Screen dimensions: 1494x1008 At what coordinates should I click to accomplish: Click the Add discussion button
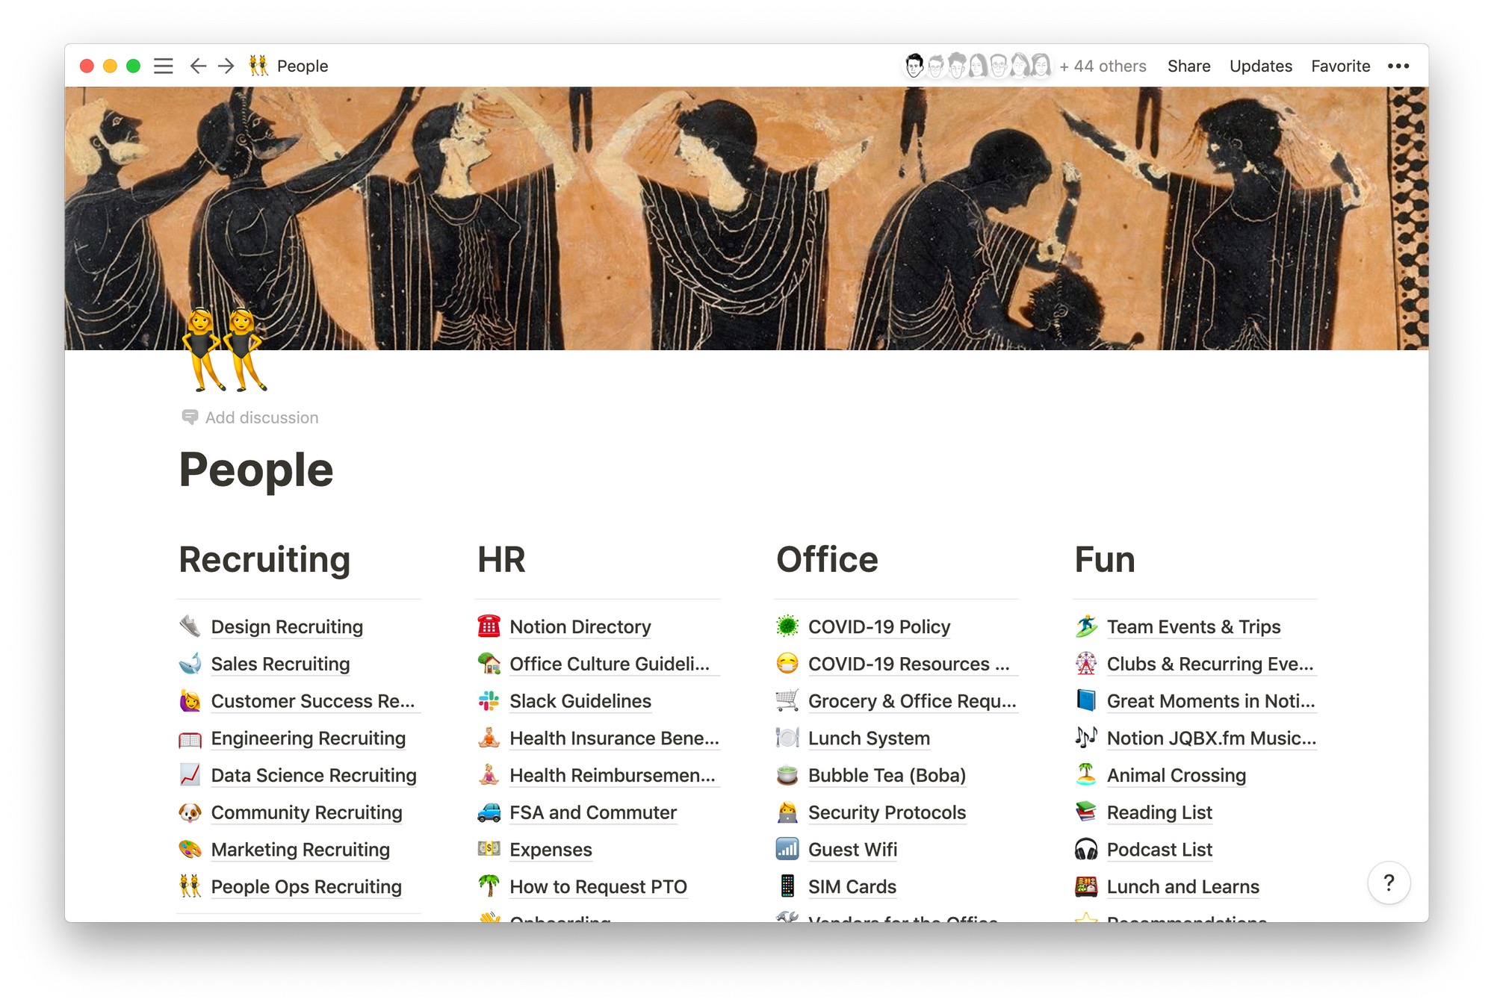pyautogui.click(x=250, y=417)
